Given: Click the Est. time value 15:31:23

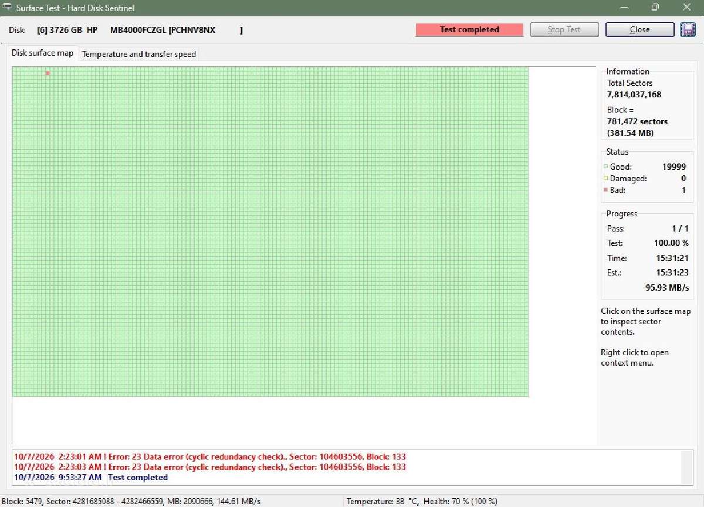Looking at the screenshot, I should coord(672,273).
